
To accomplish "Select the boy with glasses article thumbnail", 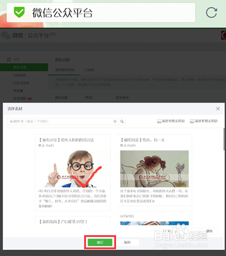I will [x=72, y=169].
